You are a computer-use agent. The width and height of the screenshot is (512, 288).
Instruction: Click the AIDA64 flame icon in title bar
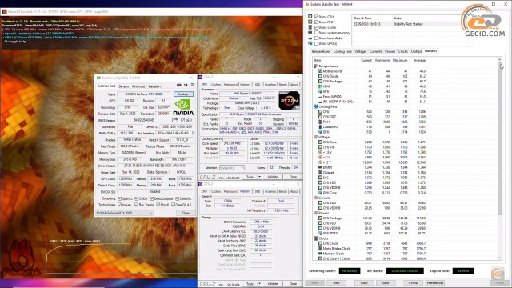coord(306,4)
